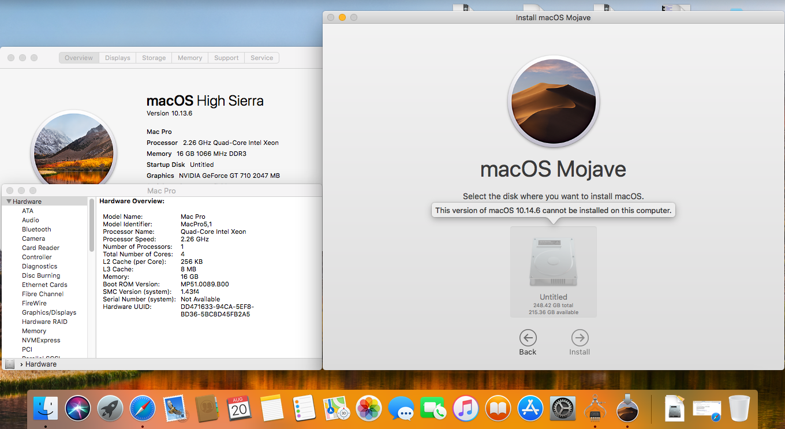Click the sidebar vertical scrollbar in Mac Pro window
Screen dimensions: 785x429
pyautogui.click(x=91, y=225)
